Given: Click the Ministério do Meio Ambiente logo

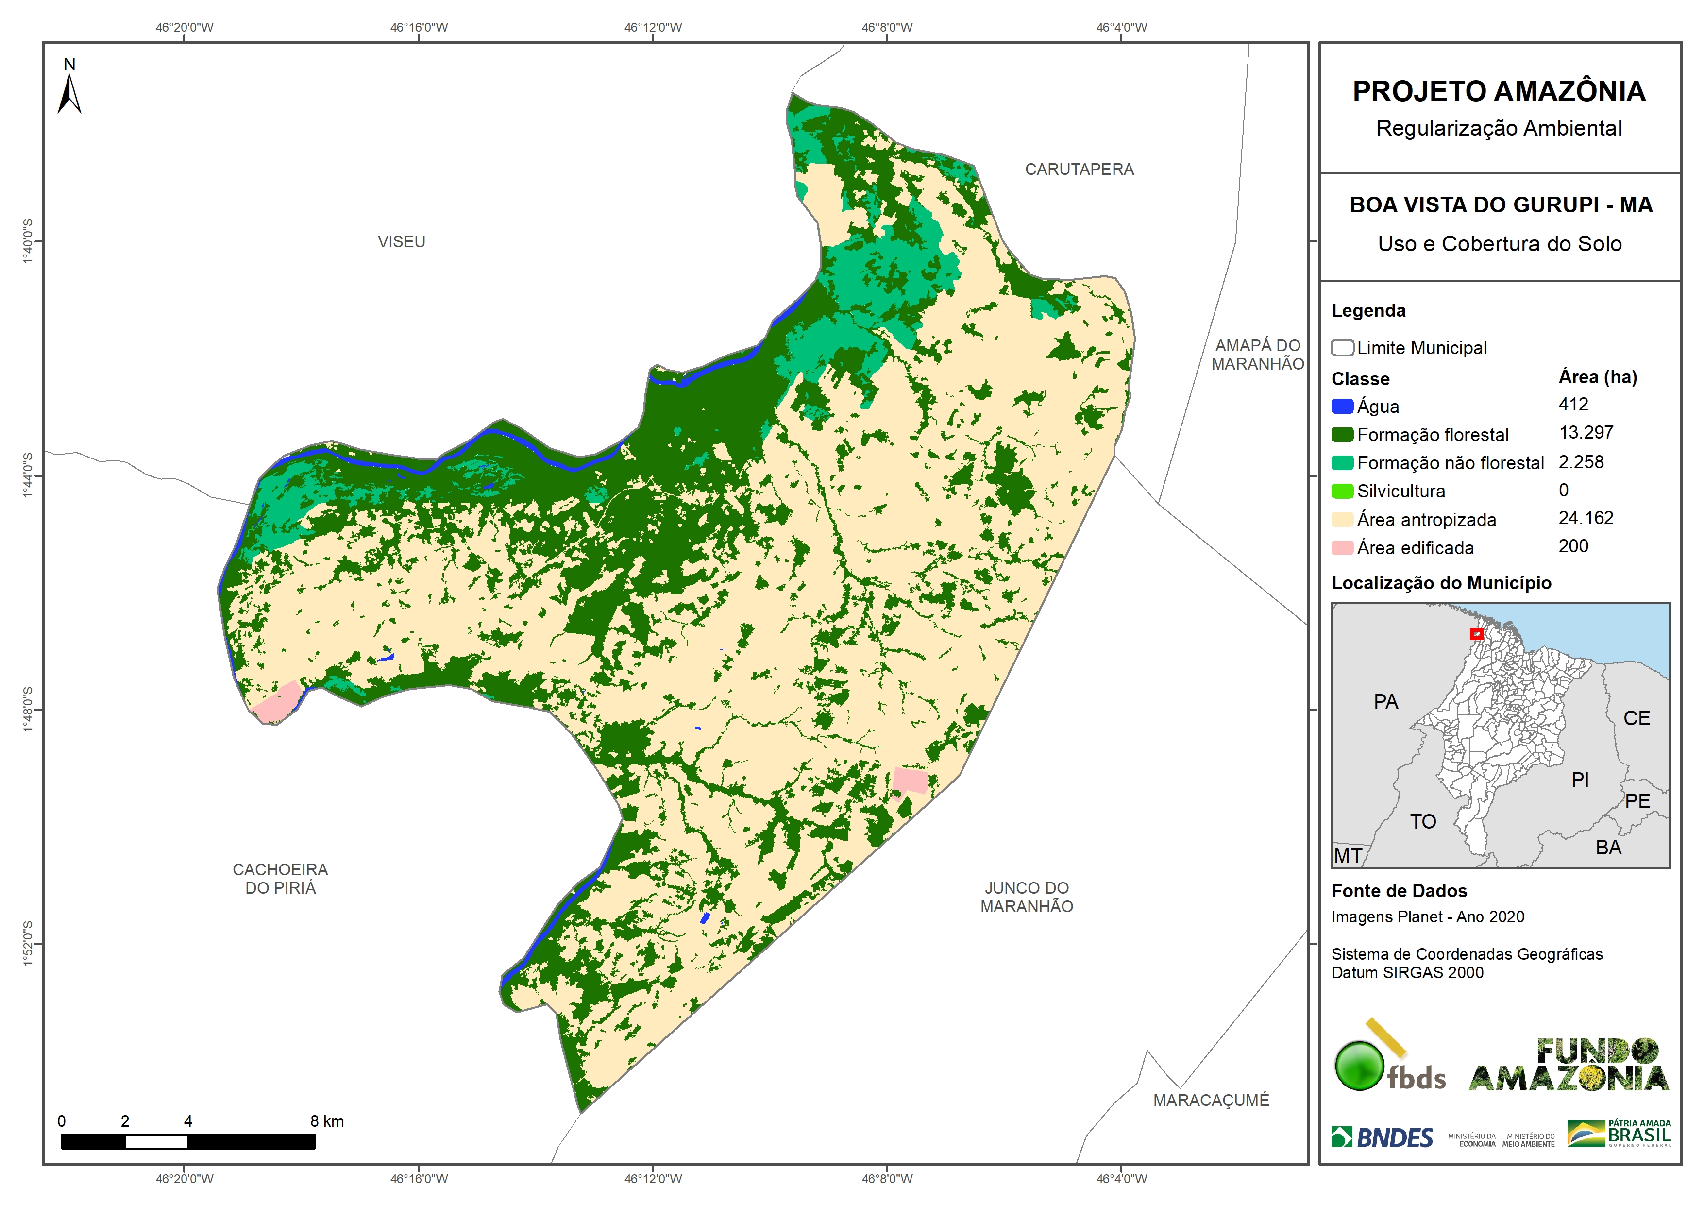Looking at the screenshot, I should (1528, 1140).
